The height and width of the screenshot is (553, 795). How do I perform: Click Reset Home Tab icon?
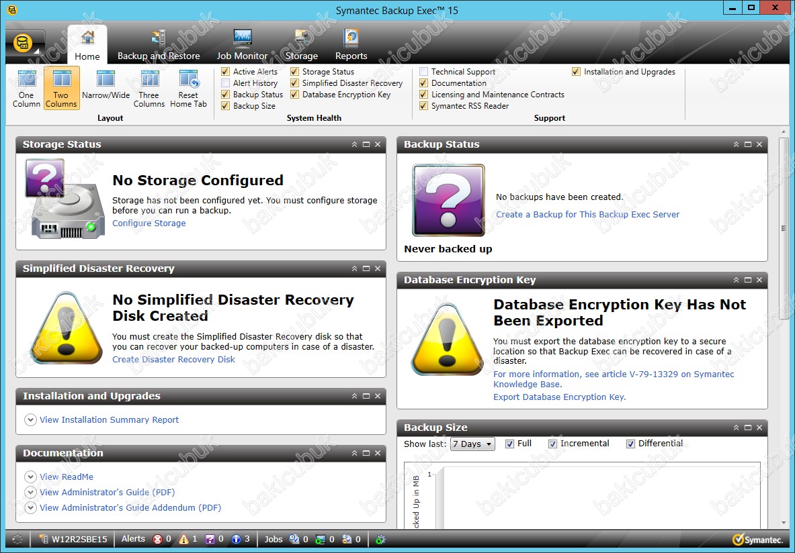click(188, 89)
